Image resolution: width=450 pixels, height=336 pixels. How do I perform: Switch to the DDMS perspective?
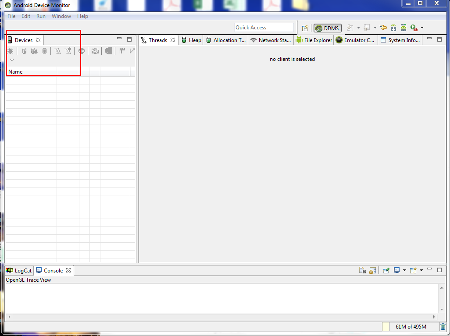click(x=328, y=28)
